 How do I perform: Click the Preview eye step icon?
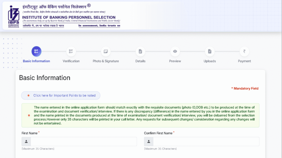175,51
